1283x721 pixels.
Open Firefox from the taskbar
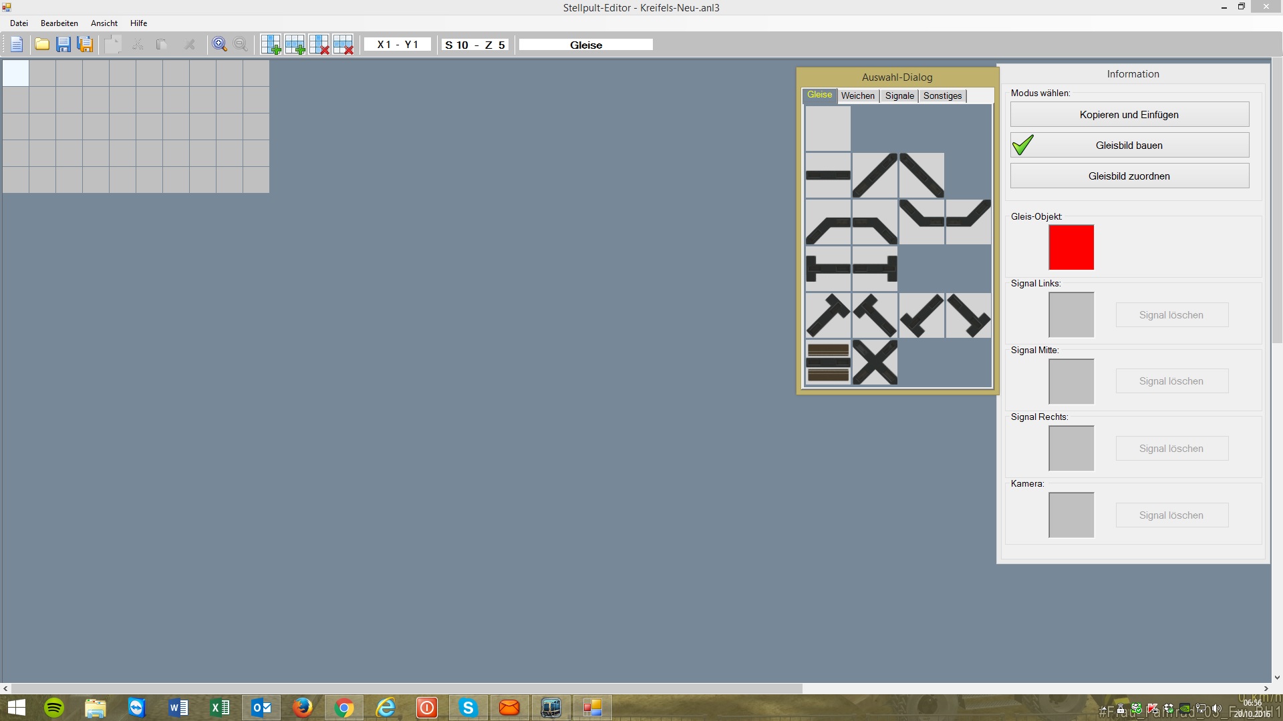pyautogui.click(x=303, y=708)
